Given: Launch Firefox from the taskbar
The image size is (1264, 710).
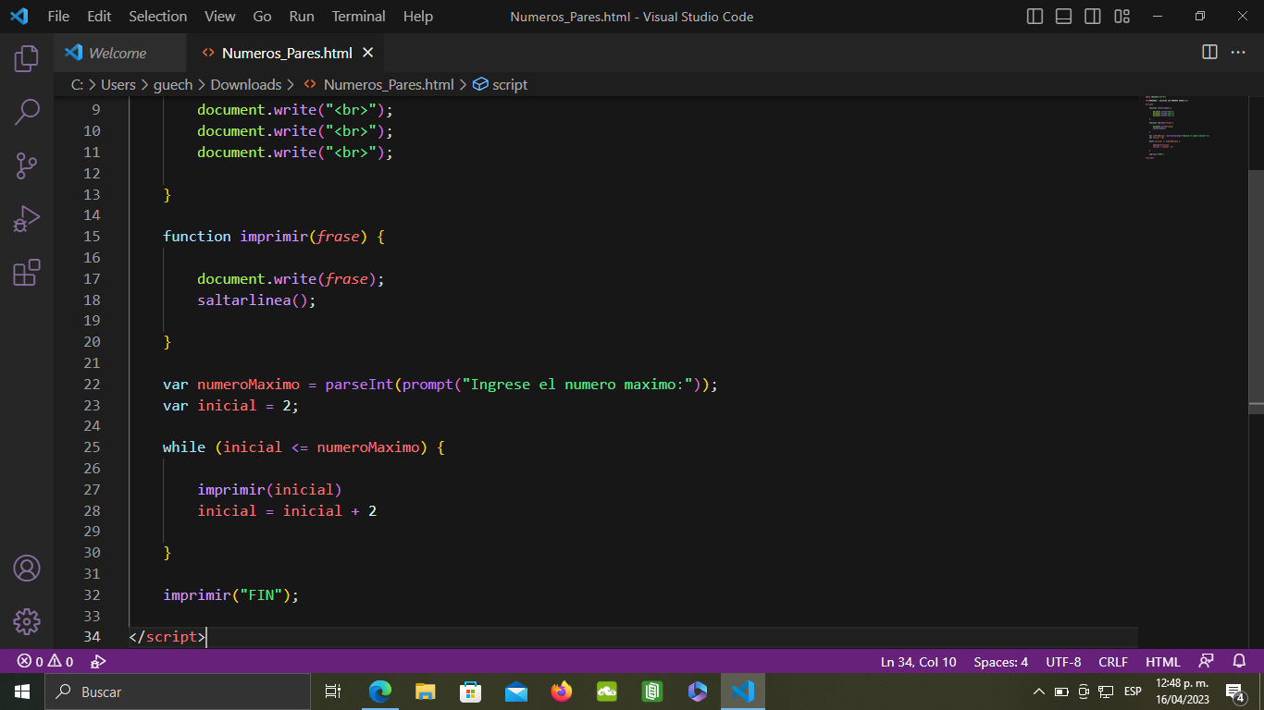Looking at the screenshot, I should 561,692.
